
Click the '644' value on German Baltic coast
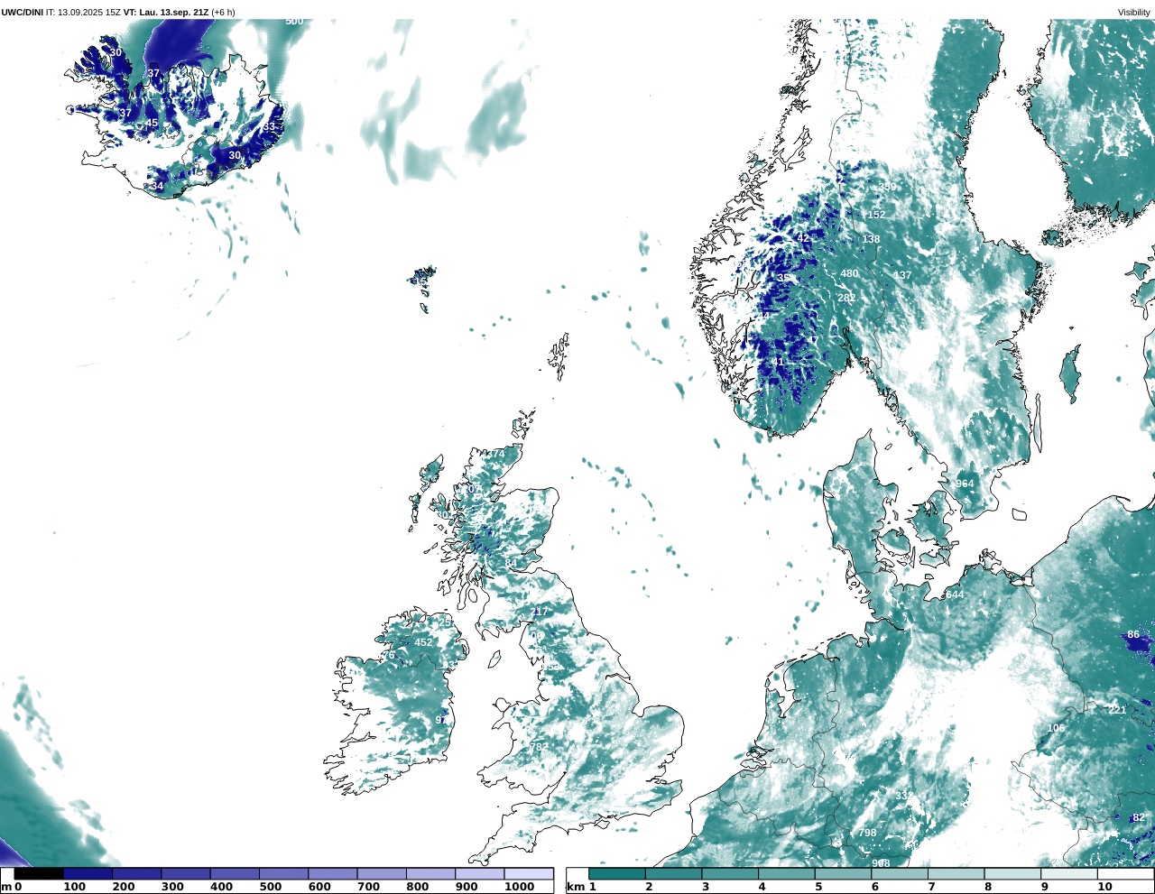coord(955,594)
